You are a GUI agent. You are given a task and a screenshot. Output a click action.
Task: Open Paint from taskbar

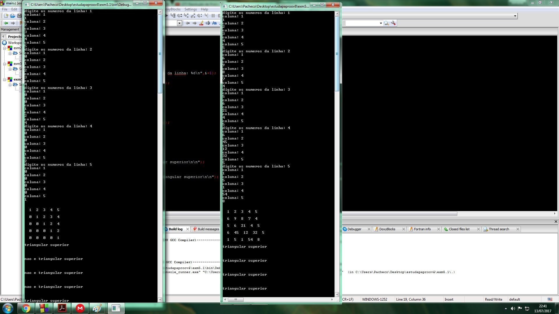point(98,308)
